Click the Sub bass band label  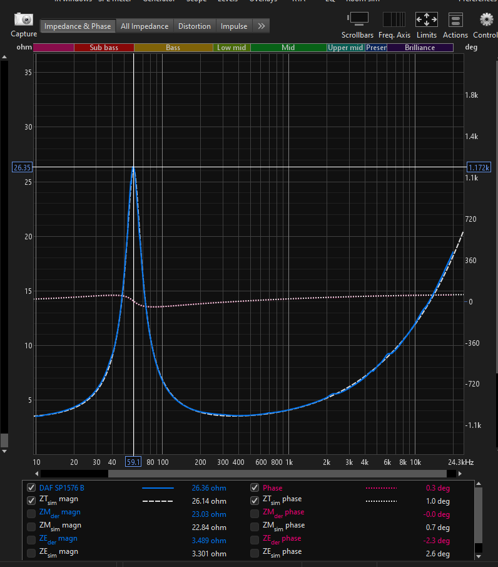point(104,48)
